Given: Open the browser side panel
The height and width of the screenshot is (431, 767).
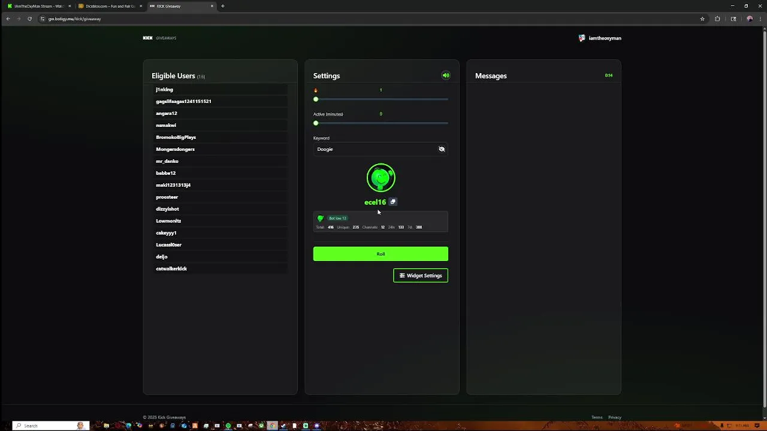Looking at the screenshot, I should [733, 19].
